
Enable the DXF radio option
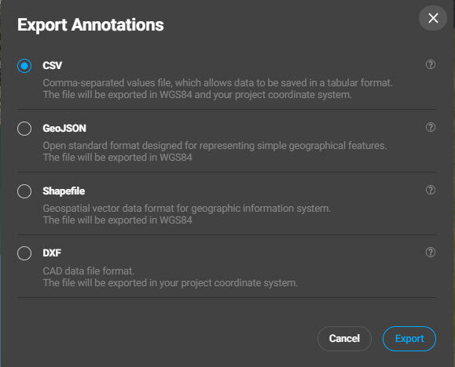coord(24,253)
